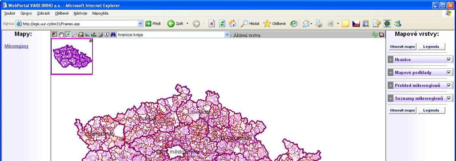Viewport: 456px width, 161px height.
Task: Click the Discuss toolbar icon
Action: 377,24
